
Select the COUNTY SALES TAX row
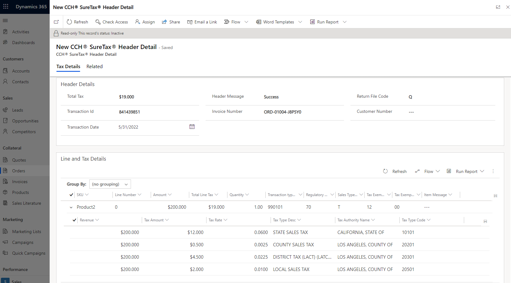280,245
